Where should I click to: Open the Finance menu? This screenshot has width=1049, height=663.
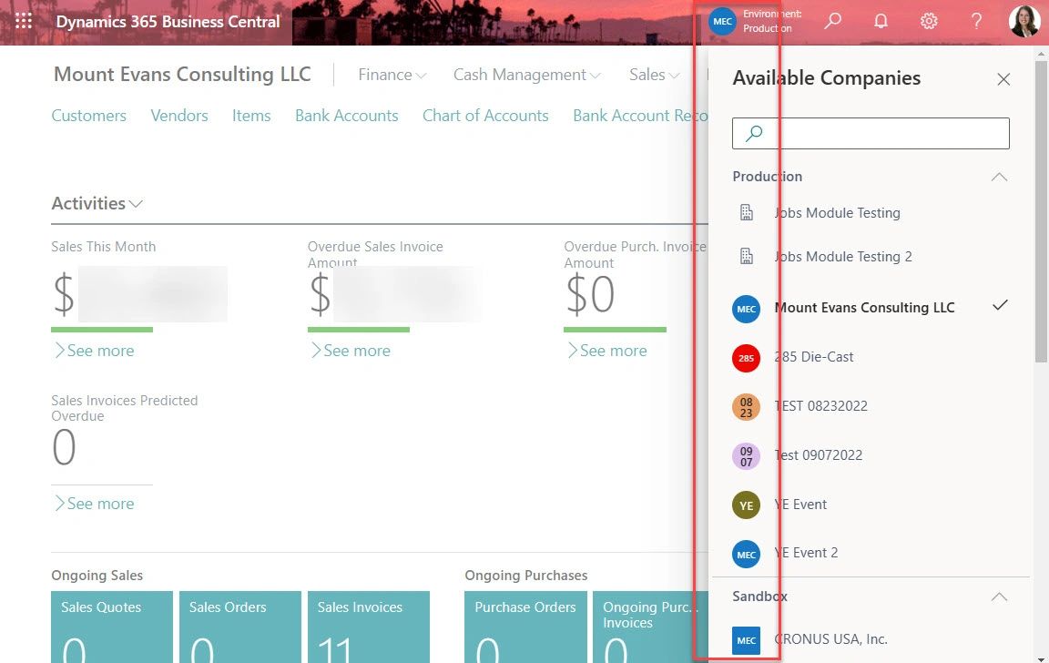[x=392, y=75]
